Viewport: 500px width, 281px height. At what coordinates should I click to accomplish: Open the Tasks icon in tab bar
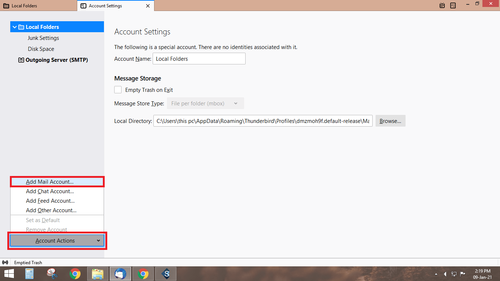453,5
